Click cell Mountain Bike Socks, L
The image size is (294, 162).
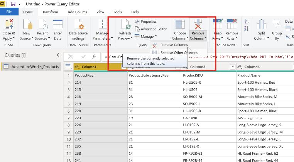tap(265, 104)
